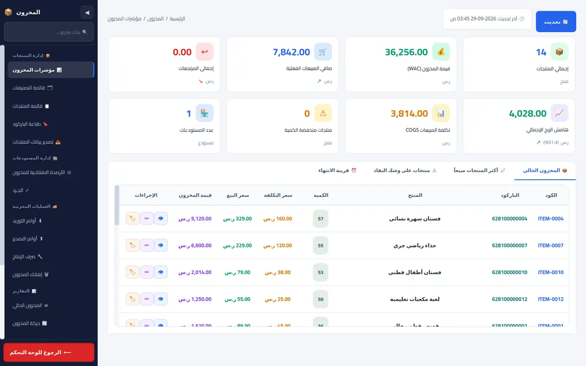Click the chart icon on هامش الربح الإجمالي card
The width and height of the screenshot is (586, 366).
tap(559, 113)
